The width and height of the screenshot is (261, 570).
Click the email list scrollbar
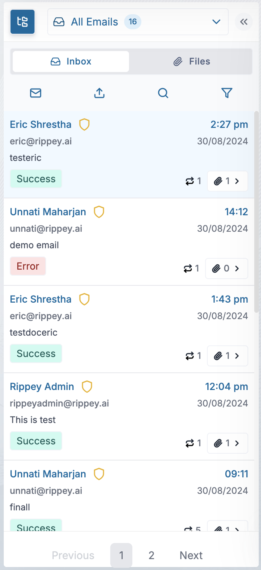(x=256, y=210)
